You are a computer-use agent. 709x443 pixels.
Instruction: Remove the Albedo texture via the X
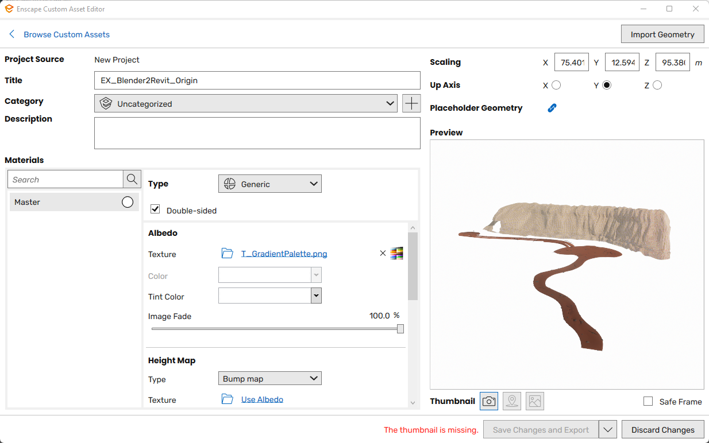coord(383,253)
